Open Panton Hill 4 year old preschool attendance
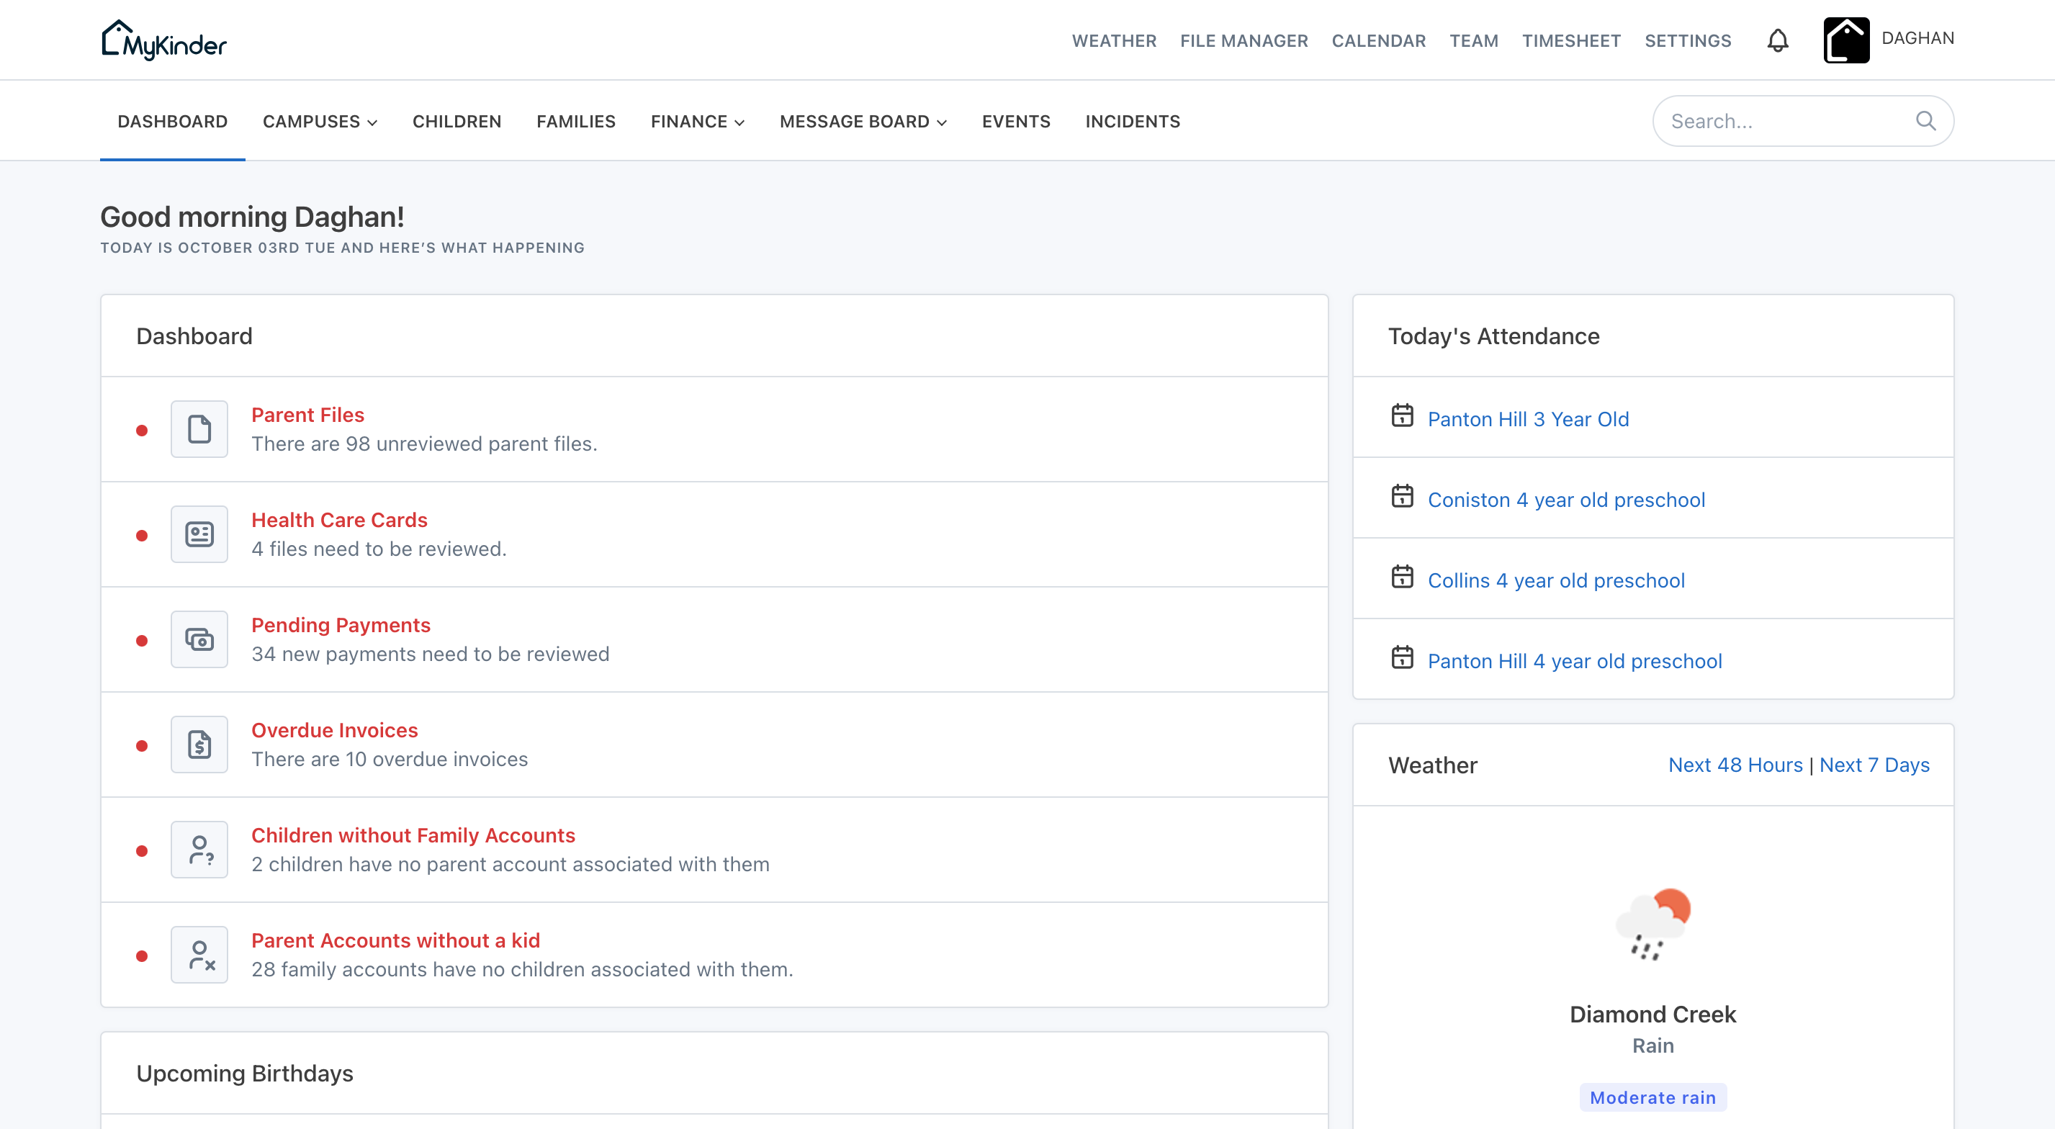This screenshot has height=1129, width=2055. click(1574, 661)
